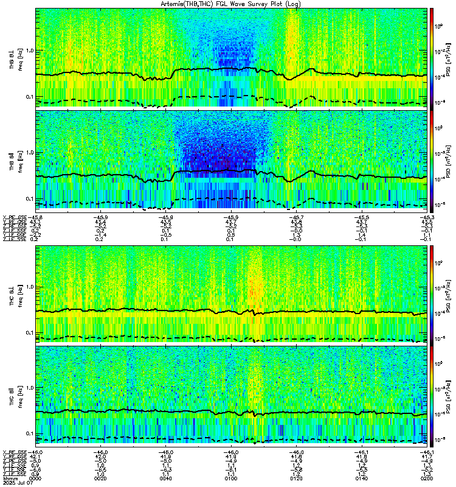Screen dimensions: 456x487
Task: Click the '1.0' frequency tick of the THB B∥ panel
Action: tap(30, 153)
